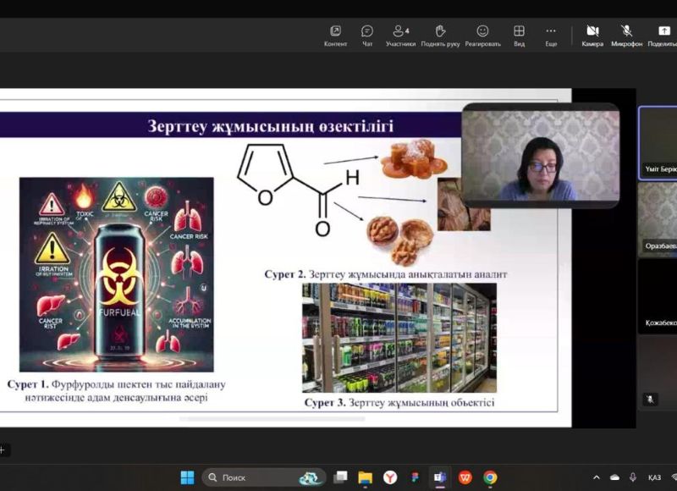Open the Контент sharing view
677x491 pixels.
click(335, 35)
